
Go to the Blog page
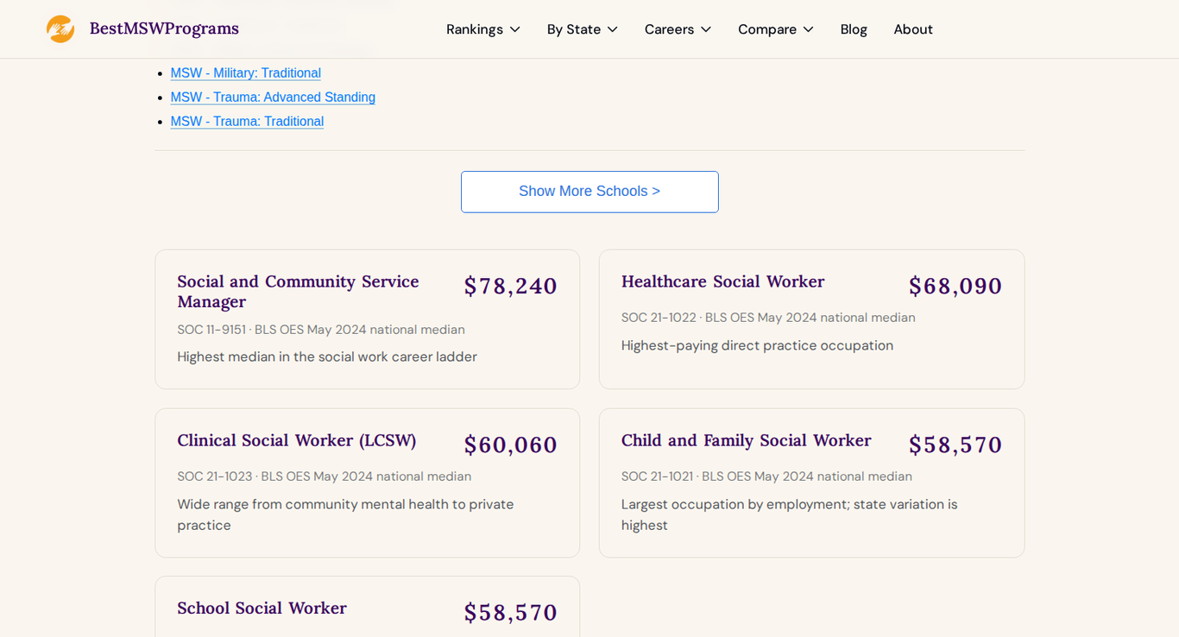point(854,29)
